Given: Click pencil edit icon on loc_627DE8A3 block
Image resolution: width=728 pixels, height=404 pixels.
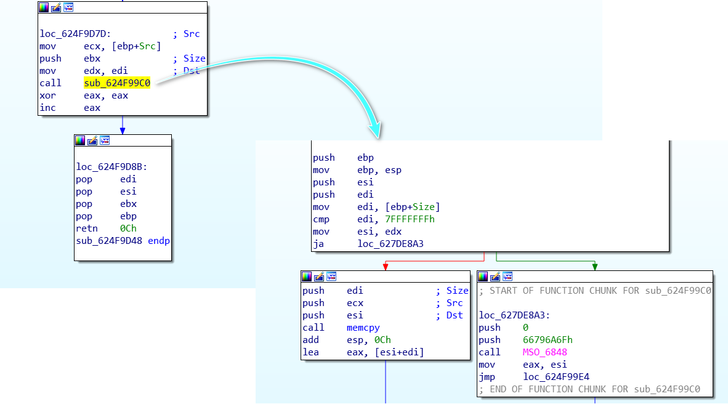Looking at the screenshot, I should pyautogui.click(x=495, y=277).
